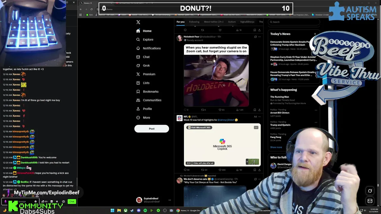Viewport: 381px width, 214px height.
Task: Open Grok from the sidebar
Action: pyautogui.click(x=143, y=65)
